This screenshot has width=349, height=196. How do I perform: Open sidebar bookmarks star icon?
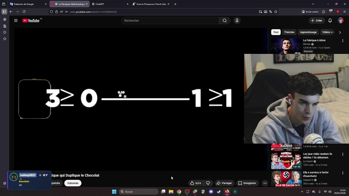[5, 39]
